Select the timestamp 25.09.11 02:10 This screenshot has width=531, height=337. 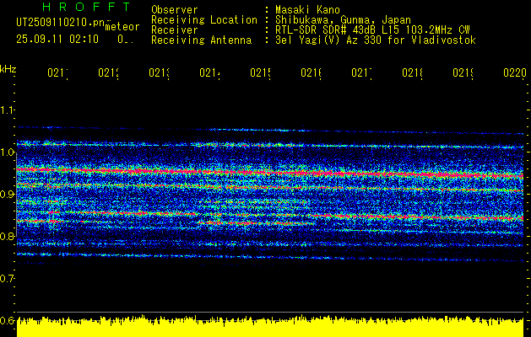(x=57, y=40)
